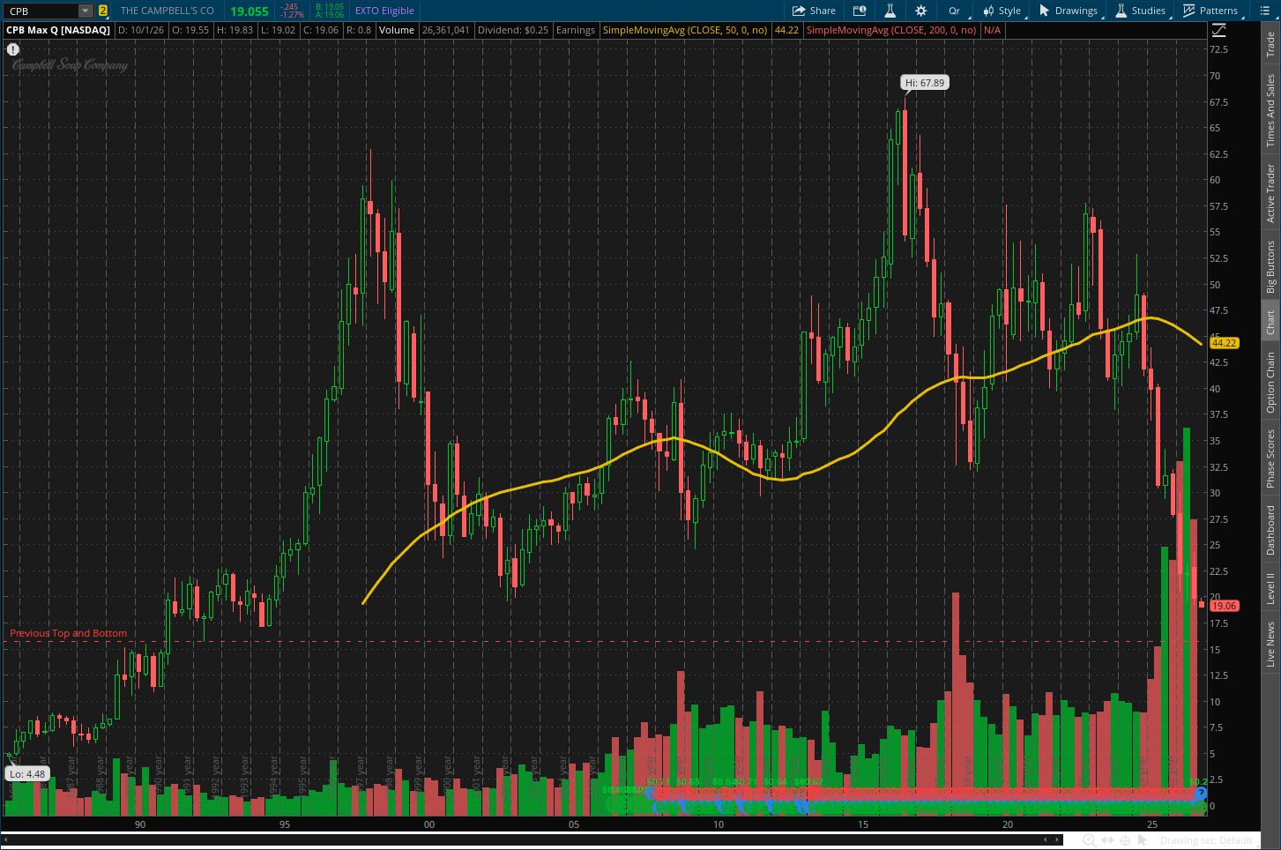Image resolution: width=1281 pixels, height=850 pixels.
Task: Open the Trade sidebar tab
Action: tap(1270, 44)
